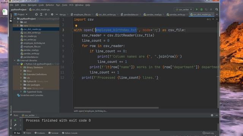Run the csv_writer configuration with the green play icon
This screenshot has width=243, height=136.
click(x=197, y=9)
